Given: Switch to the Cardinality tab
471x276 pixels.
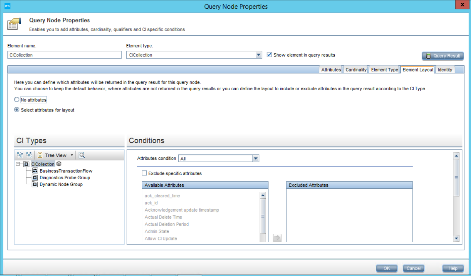Looking at the screenshot, I should click(356, 70).
